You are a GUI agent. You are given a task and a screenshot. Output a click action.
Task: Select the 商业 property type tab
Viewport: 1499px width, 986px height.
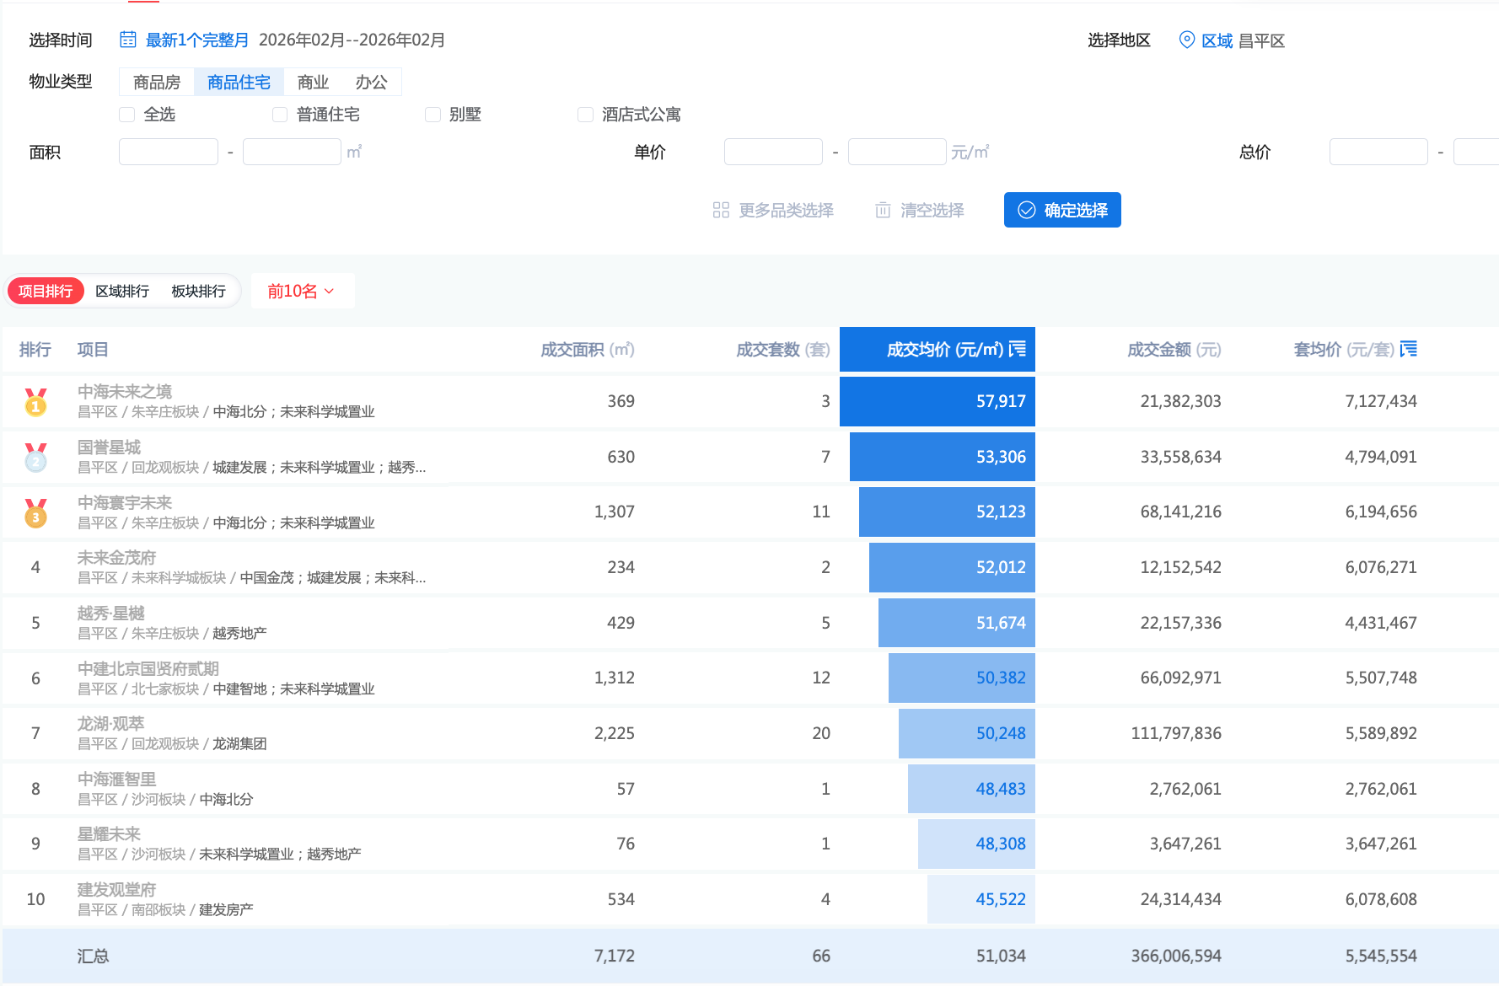pyautogui.click(x=313, y=82)
